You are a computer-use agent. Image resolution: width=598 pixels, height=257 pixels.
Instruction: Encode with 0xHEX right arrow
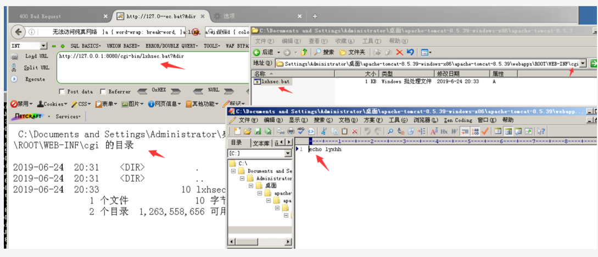click(175, 92)
